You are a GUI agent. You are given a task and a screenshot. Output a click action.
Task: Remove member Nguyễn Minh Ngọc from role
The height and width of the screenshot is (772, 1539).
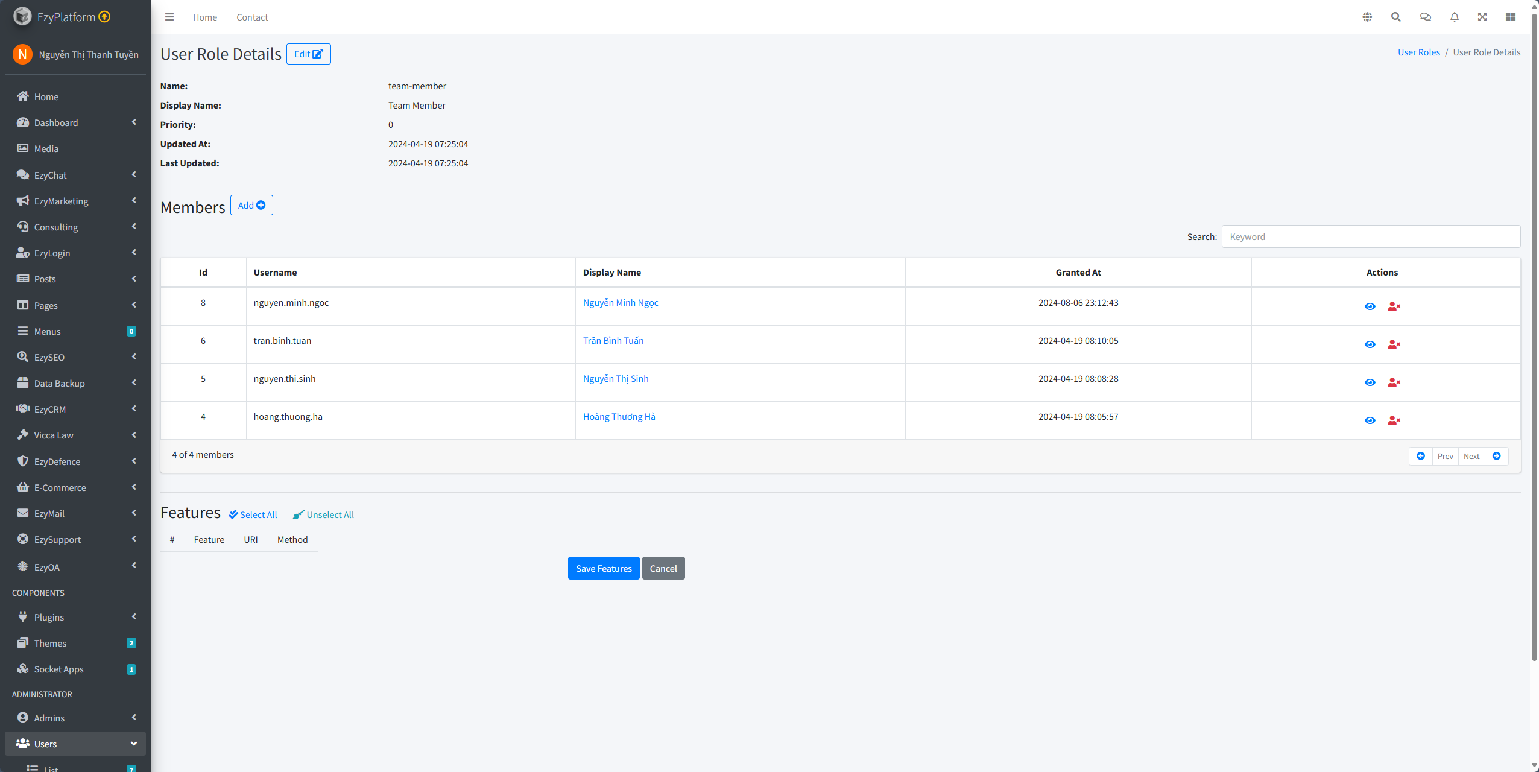[x=1394, y=306]
